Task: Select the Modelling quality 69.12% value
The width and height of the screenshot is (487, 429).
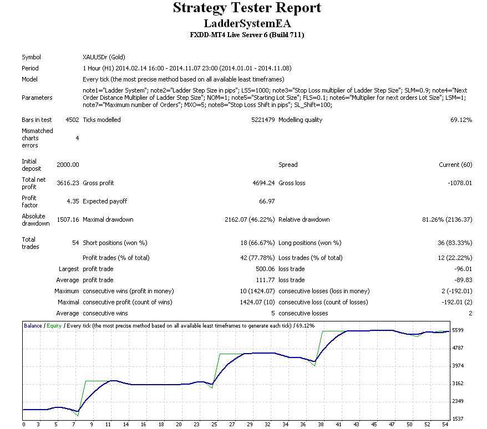Action: 461,120
